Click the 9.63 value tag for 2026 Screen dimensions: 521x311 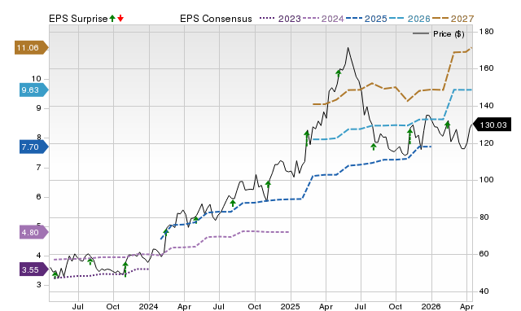click(x=34, y=90)
